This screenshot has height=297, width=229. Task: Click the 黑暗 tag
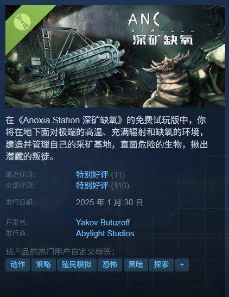[x=136, y=265]
